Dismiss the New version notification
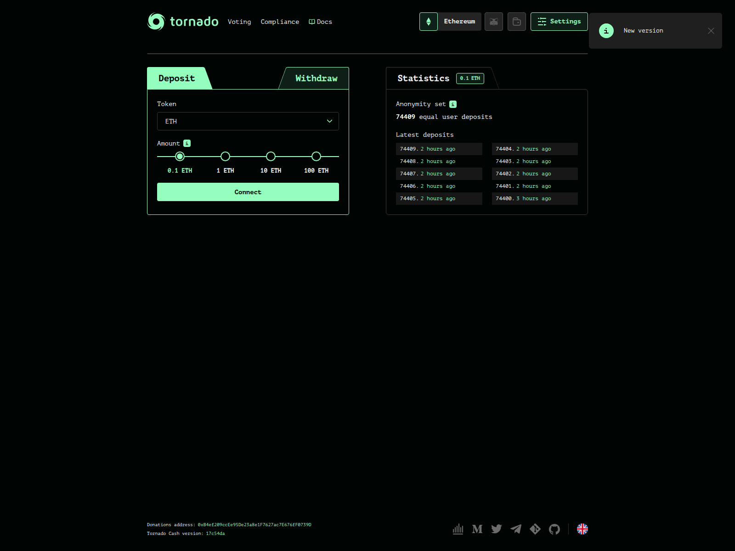The width and height of the screenshot is (735, 551). [711, 31]
